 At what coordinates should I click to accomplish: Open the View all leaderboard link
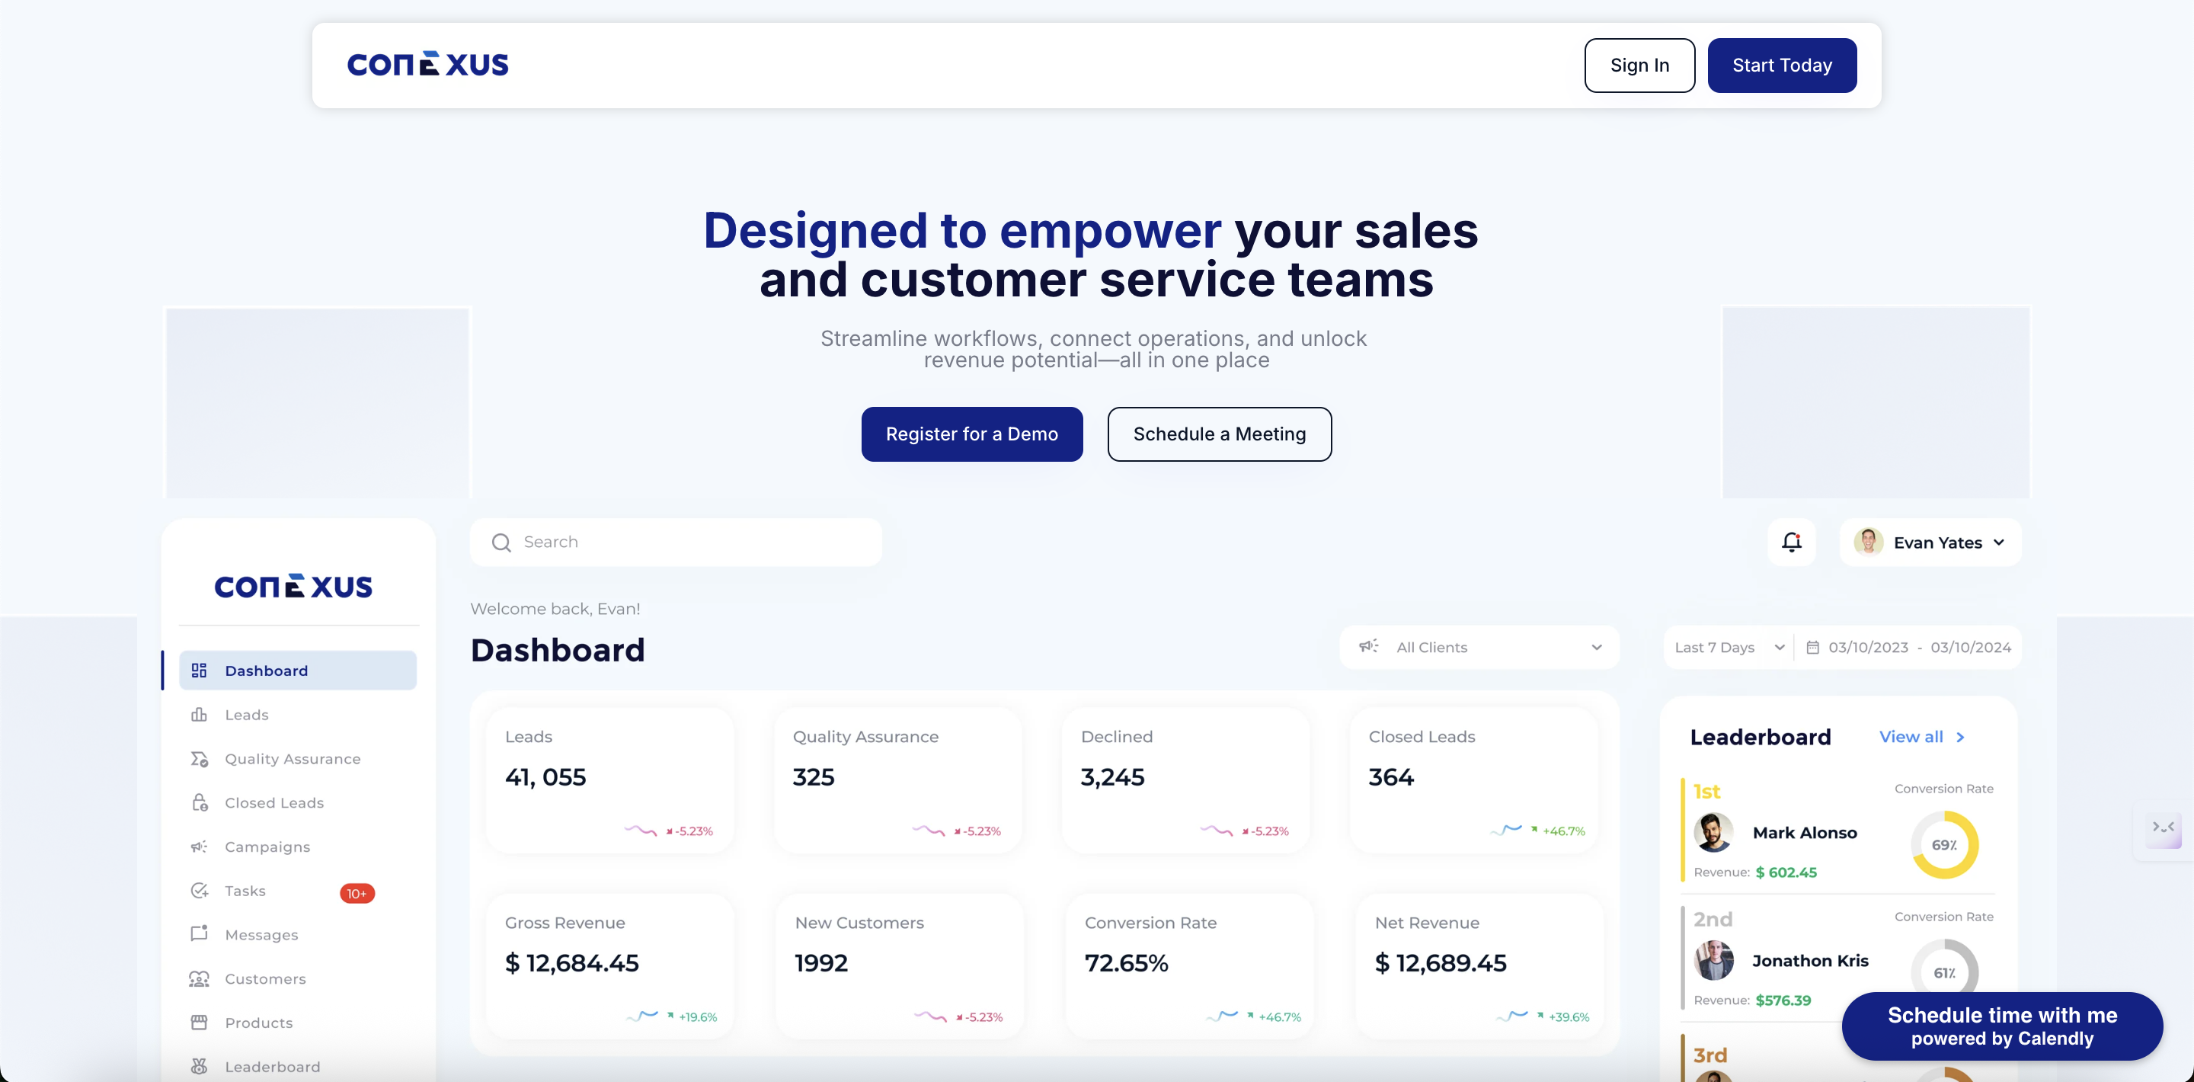coord(1921,737)
